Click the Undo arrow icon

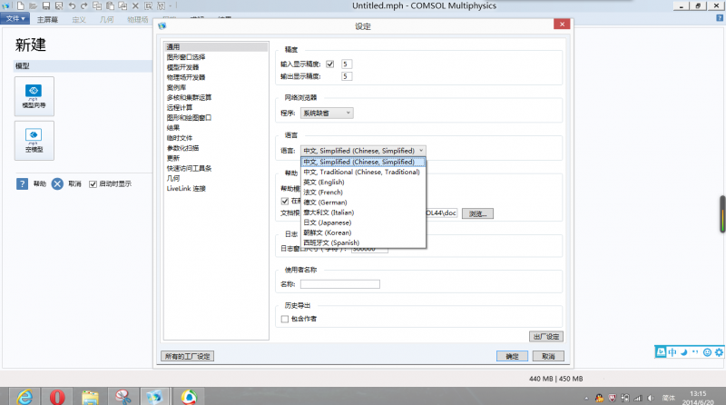point(72,6)
